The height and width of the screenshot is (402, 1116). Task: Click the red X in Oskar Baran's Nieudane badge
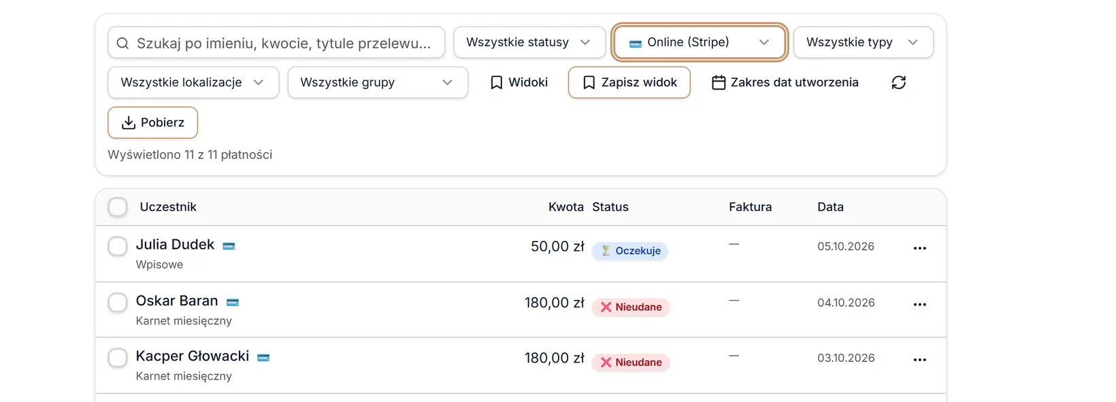[x=606, y=307]
